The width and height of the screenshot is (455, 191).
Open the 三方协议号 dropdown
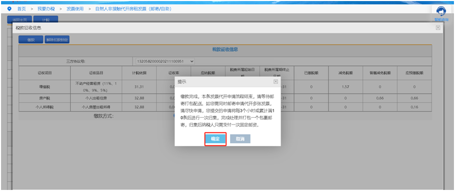[165, 61]
